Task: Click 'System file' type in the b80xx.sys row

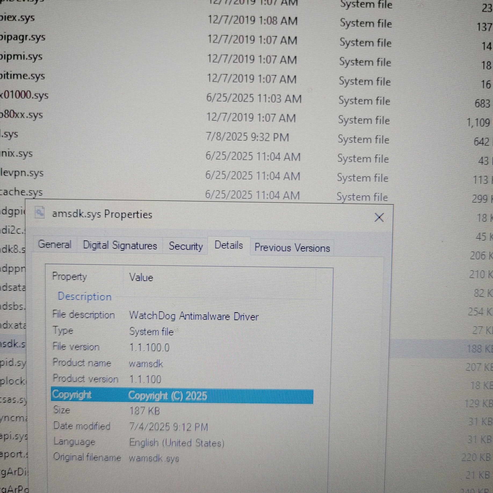Action: coord(364,120)
